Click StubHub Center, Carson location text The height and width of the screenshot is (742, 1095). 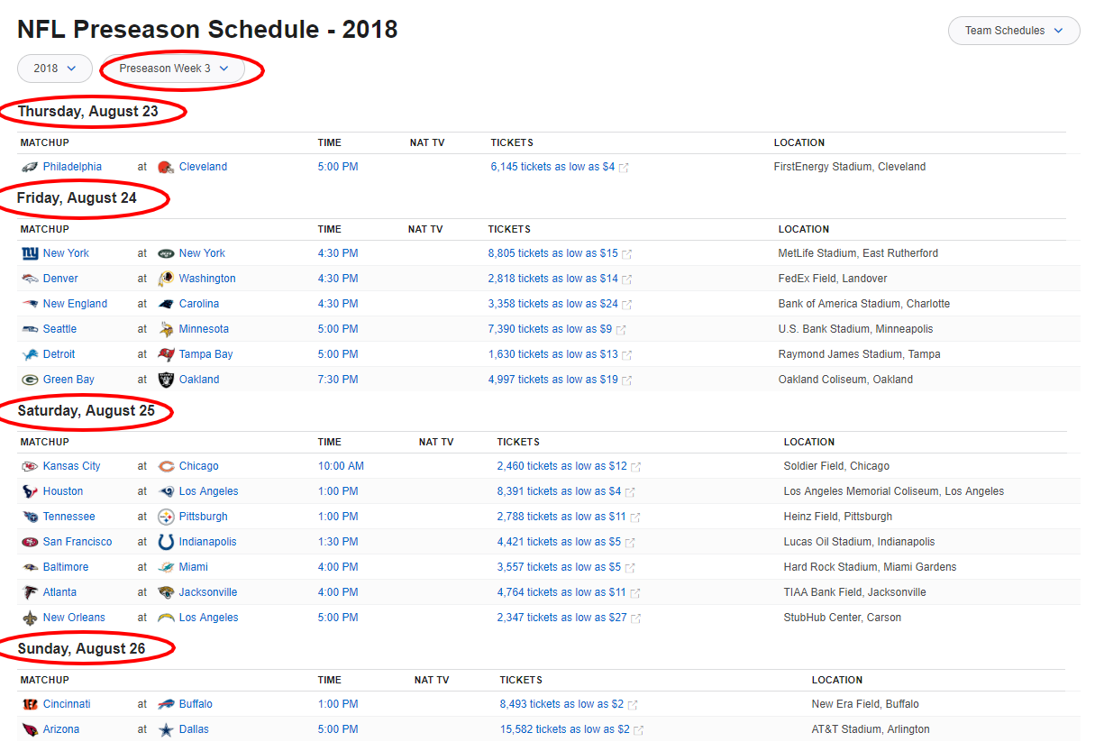[x=843, y=618]
